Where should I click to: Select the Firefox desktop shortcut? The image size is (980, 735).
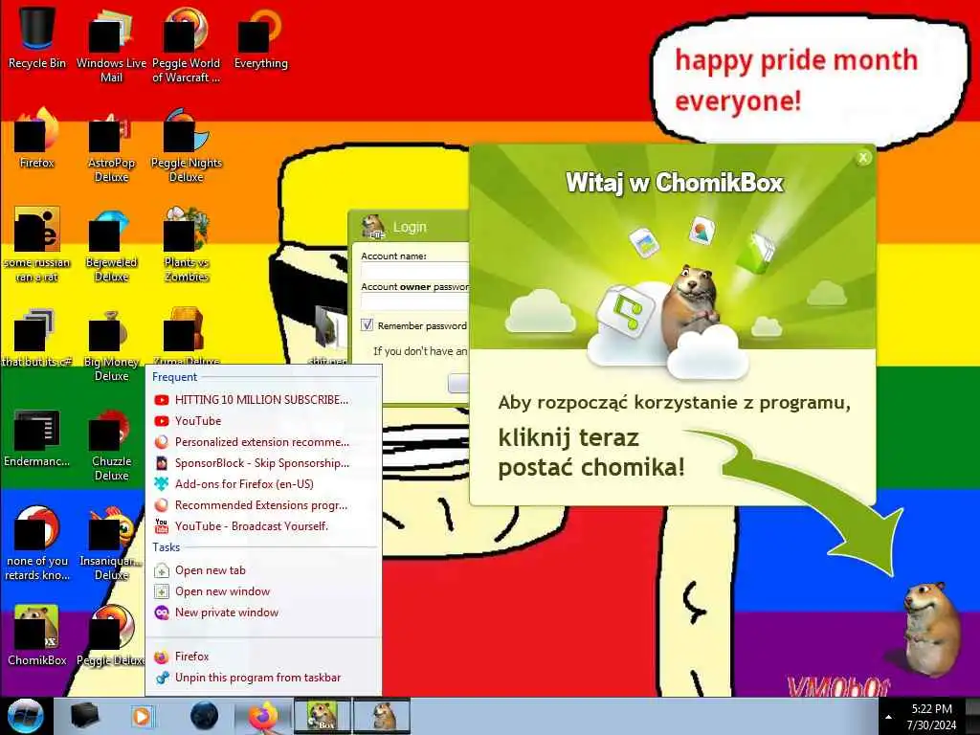tap(37, 138)
